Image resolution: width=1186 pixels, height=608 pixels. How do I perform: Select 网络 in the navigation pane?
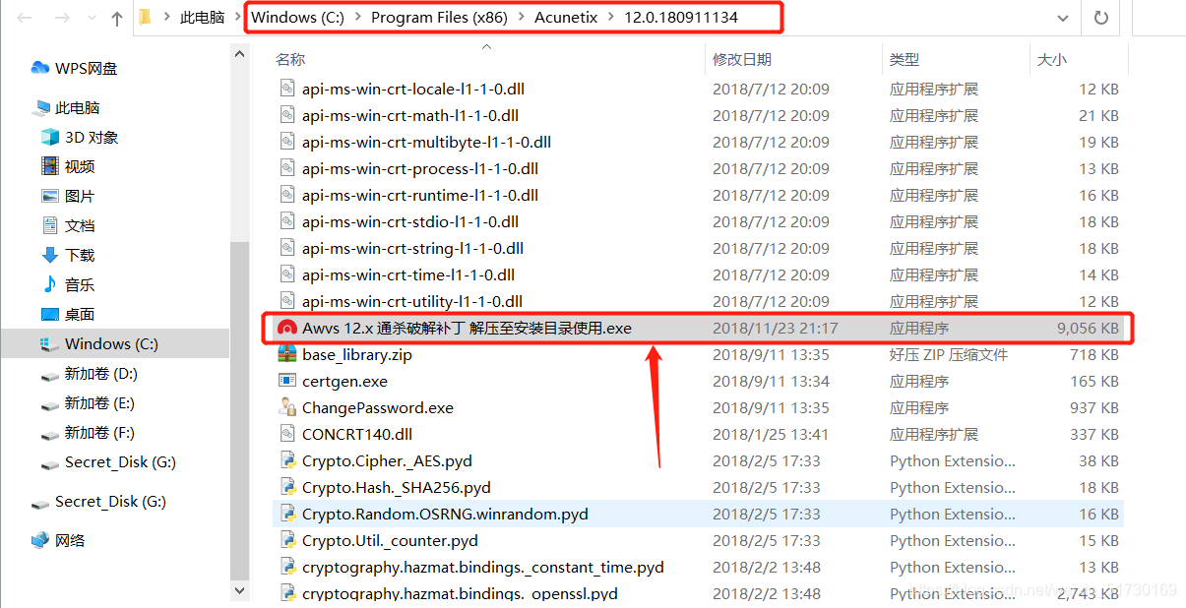coord(70,540)
